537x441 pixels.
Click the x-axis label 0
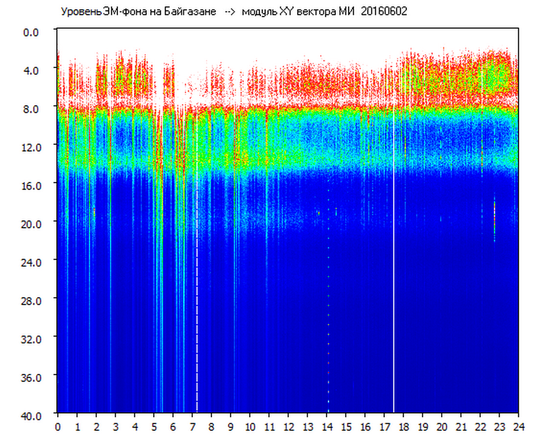point(58,427)
